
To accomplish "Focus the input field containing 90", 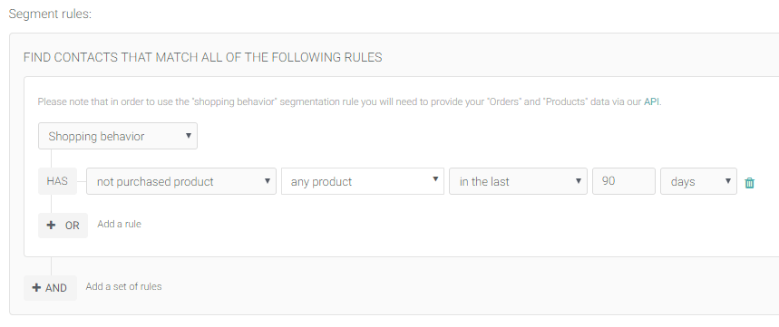I will tap(624, 181).
